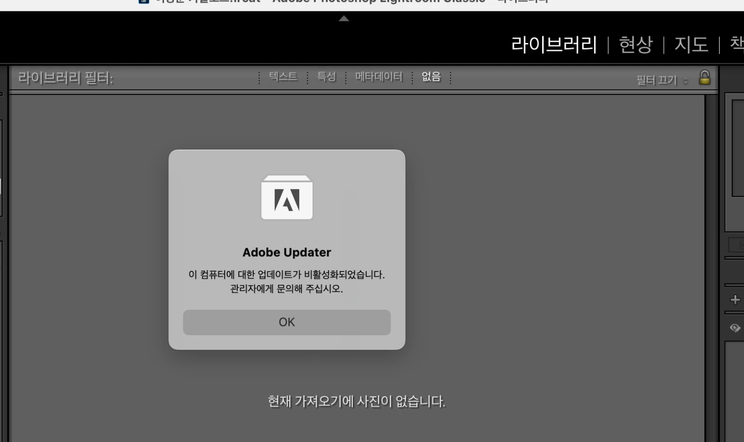The height and width of the screenshot is (442, 744).
Task: Click the Adobe Updater app icon
Action: pos(287,197)
